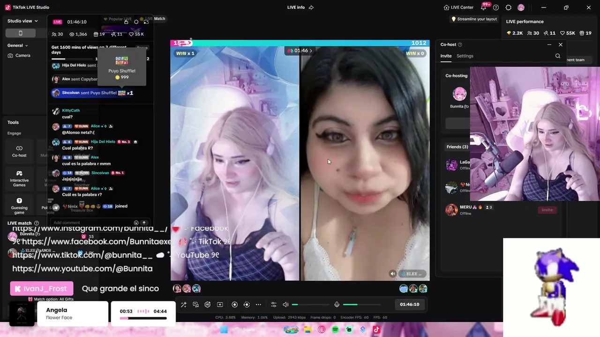
Task: Mute the microphone
Action: coord(337,305)
